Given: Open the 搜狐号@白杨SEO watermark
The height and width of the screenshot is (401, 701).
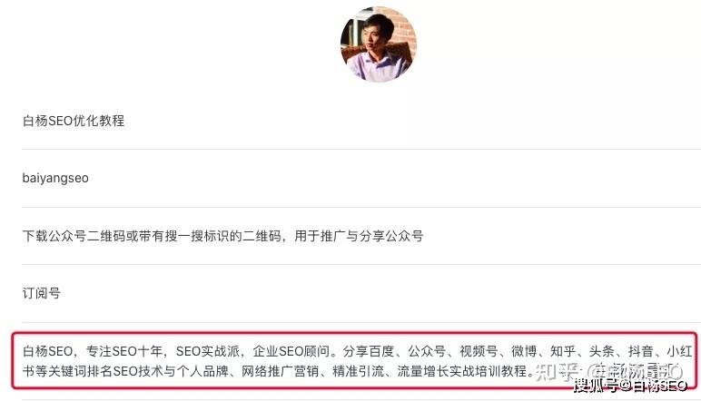Looking at the screenshot, I should coord(630,386).
